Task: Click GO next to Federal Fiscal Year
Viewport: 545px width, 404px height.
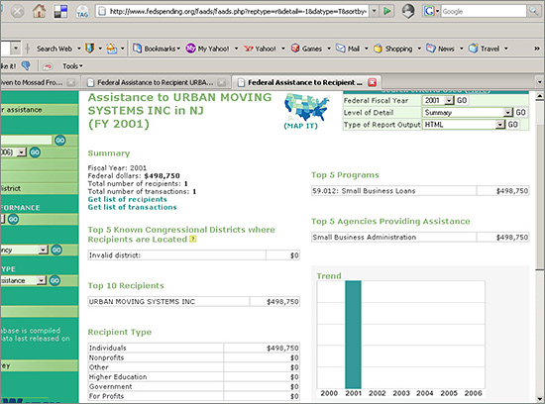Action: [x=462, y=100]
